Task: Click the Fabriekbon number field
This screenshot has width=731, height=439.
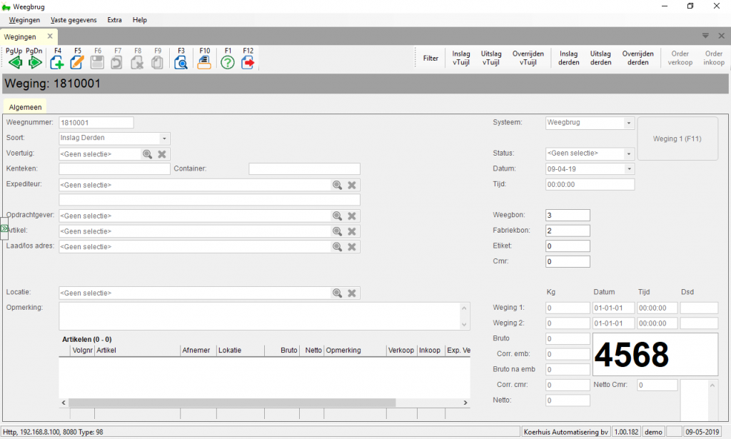Action: pos(568,231)
